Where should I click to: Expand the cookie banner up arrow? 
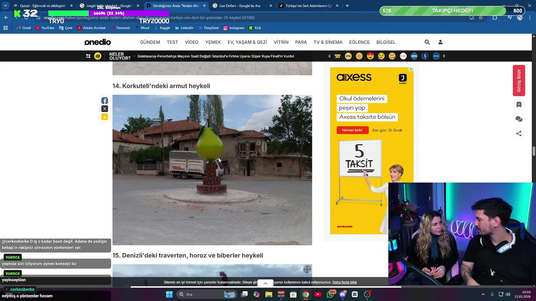click(x=265, y=283)
